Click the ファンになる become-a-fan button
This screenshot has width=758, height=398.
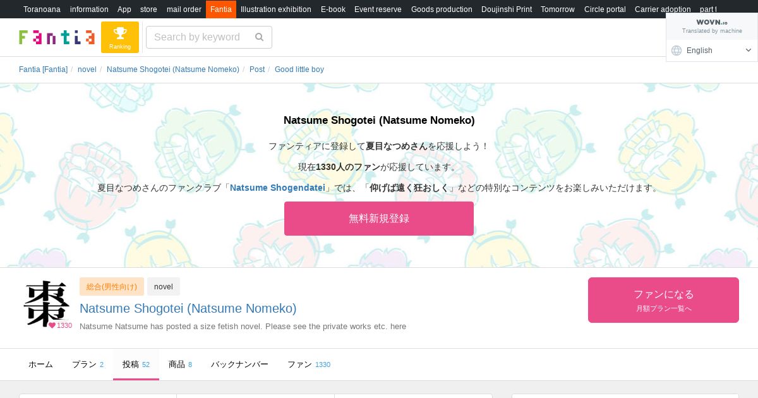[x=663, y=300]
